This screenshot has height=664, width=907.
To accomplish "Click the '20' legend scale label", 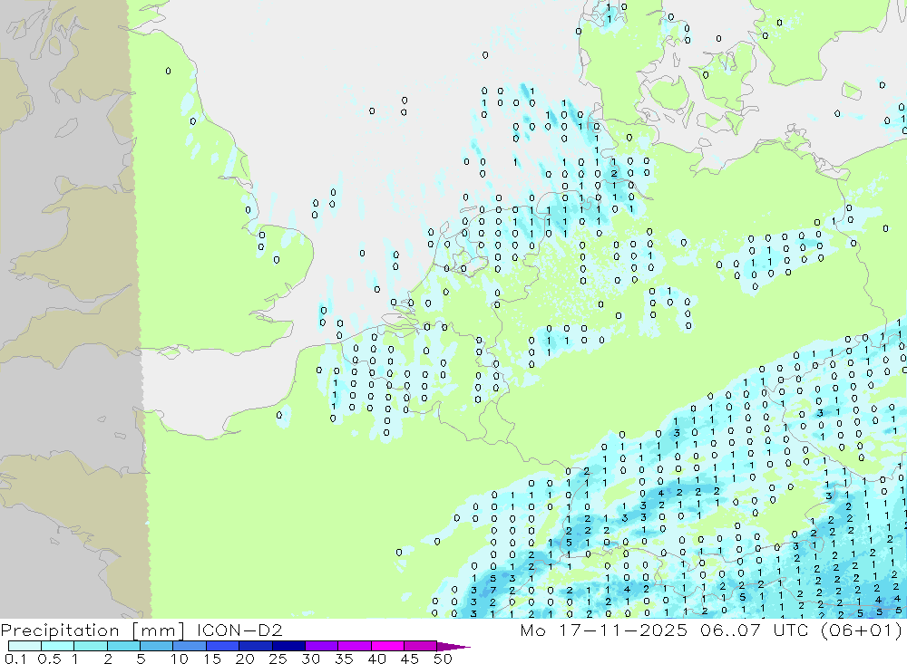I will (245, 659).
